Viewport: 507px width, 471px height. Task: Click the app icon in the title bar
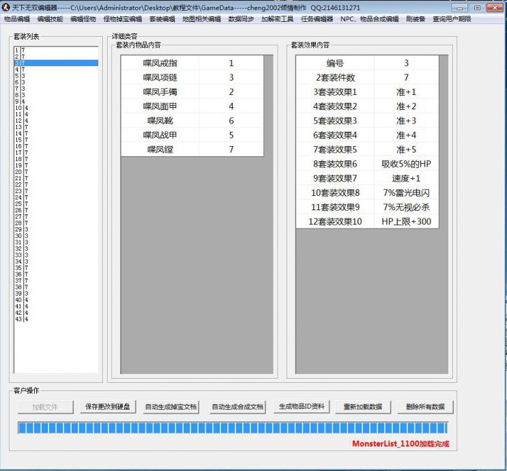(x=6, y=7)
